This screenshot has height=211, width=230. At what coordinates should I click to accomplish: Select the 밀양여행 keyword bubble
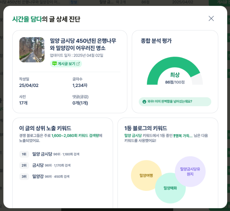[146, 175]
